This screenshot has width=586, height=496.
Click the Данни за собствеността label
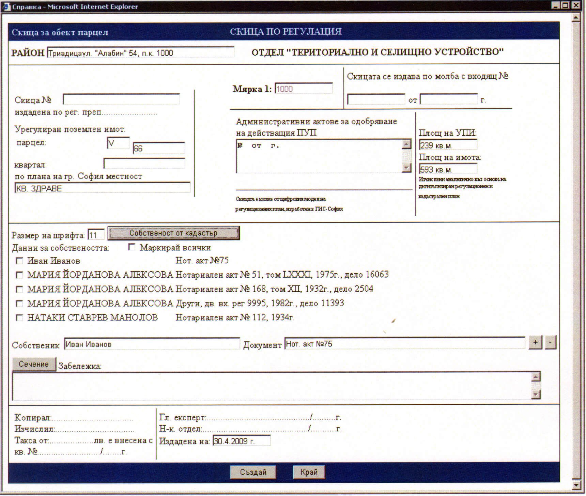coord(60,248)
